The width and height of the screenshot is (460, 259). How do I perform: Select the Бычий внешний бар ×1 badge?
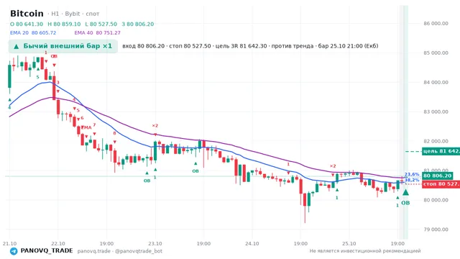(63, 46)
